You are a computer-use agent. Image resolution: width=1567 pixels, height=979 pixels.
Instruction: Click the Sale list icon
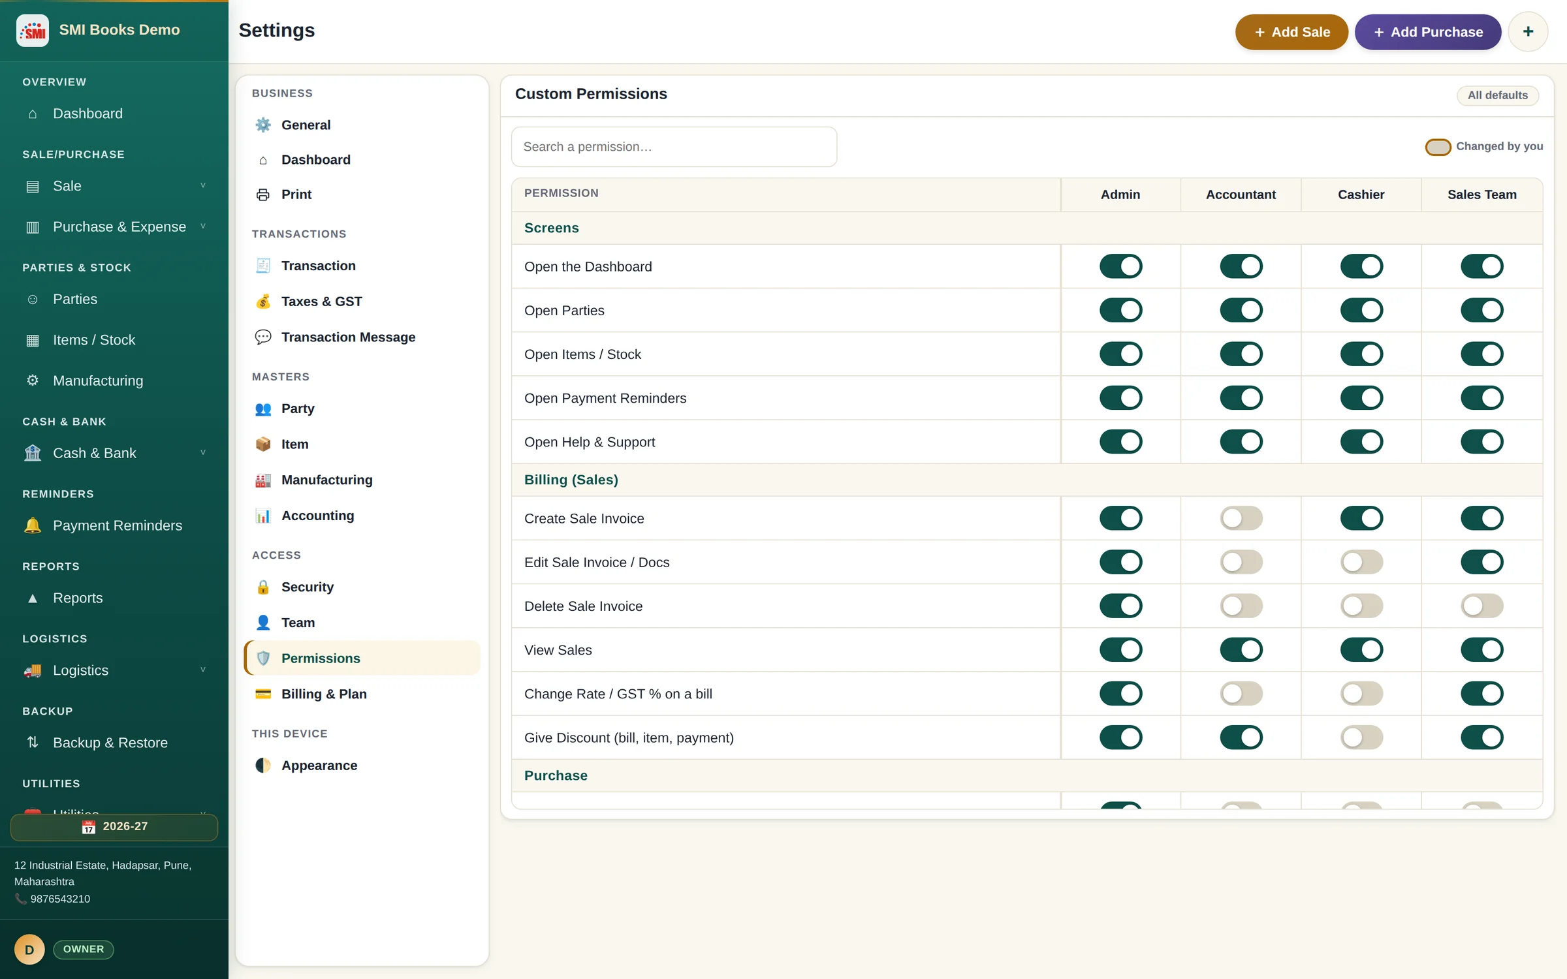33,186
